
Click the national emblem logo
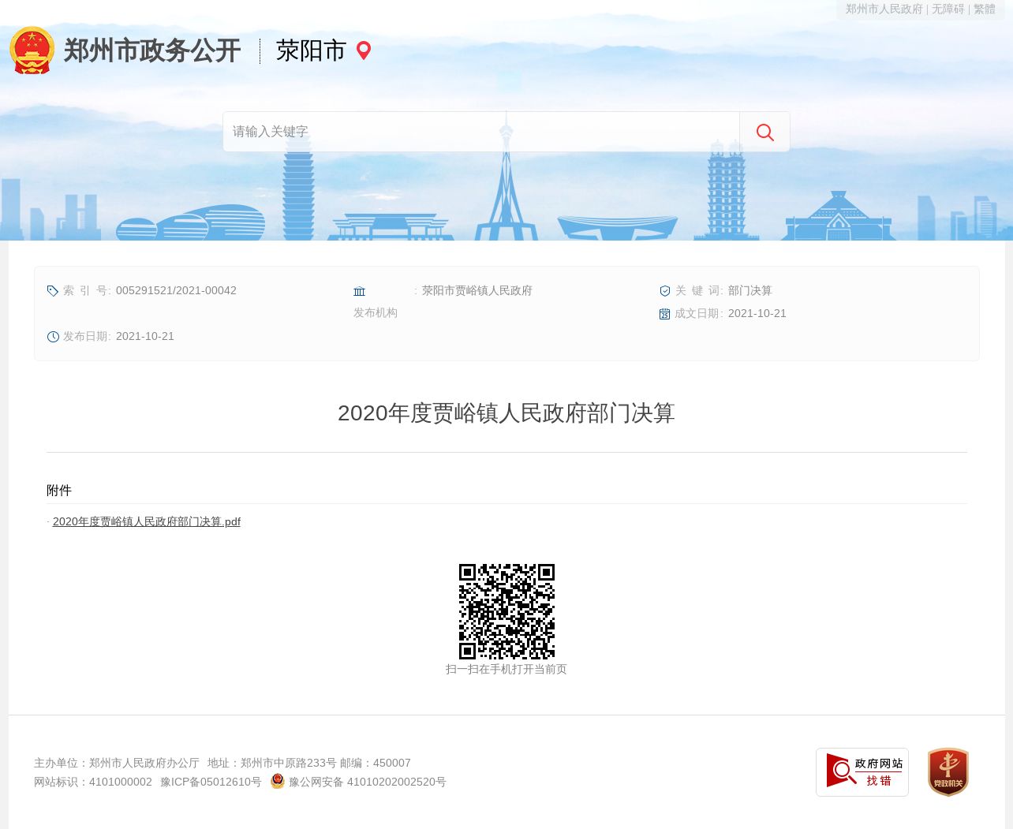[x=32, y=50]
